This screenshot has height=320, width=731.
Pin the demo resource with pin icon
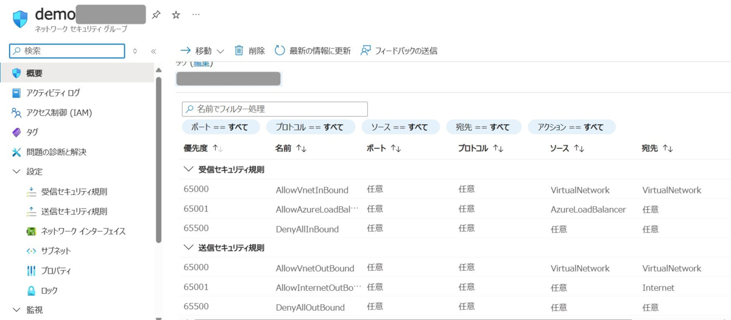coord(157,15)
